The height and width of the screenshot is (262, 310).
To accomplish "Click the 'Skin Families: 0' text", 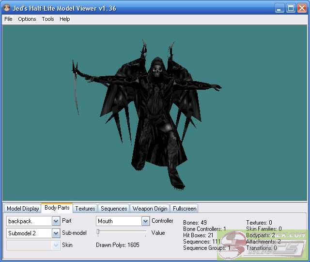I will (264, 229).
